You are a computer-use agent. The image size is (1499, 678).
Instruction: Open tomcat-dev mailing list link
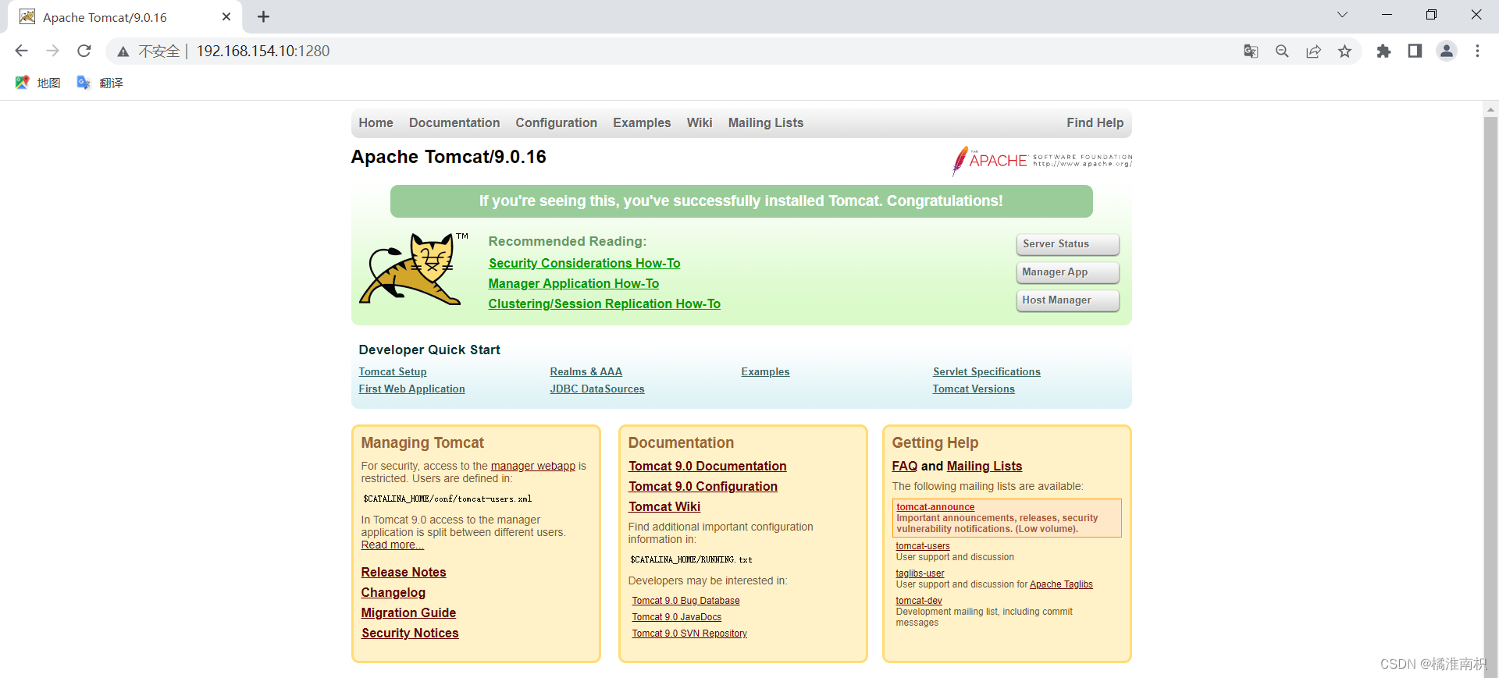pos(919,601)
